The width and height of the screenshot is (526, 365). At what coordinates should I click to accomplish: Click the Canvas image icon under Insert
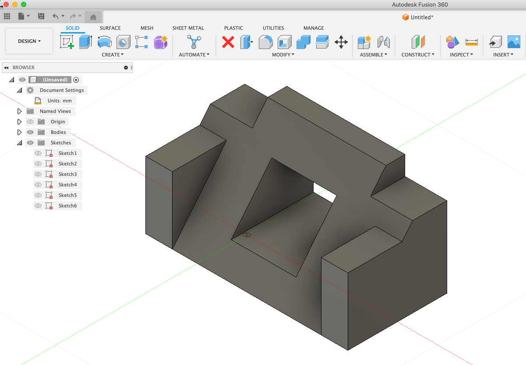pos(513,42)
